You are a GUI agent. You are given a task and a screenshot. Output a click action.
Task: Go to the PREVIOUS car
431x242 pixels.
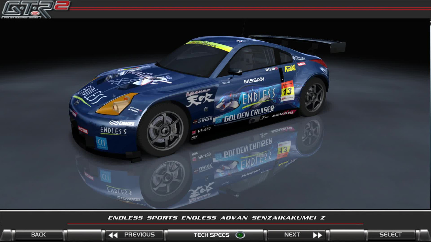[135, 235]
